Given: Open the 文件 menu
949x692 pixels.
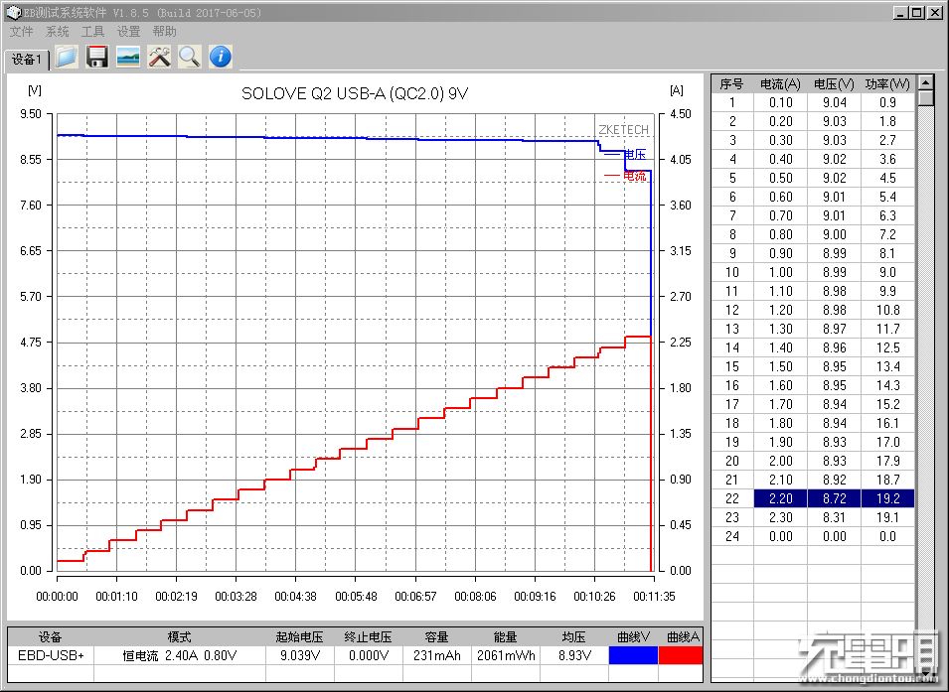Looking at the screenshot, I should pos(22,32).
